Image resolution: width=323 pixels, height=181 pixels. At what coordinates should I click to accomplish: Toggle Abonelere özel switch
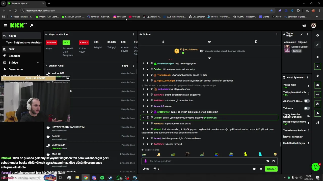coord(307,101)
